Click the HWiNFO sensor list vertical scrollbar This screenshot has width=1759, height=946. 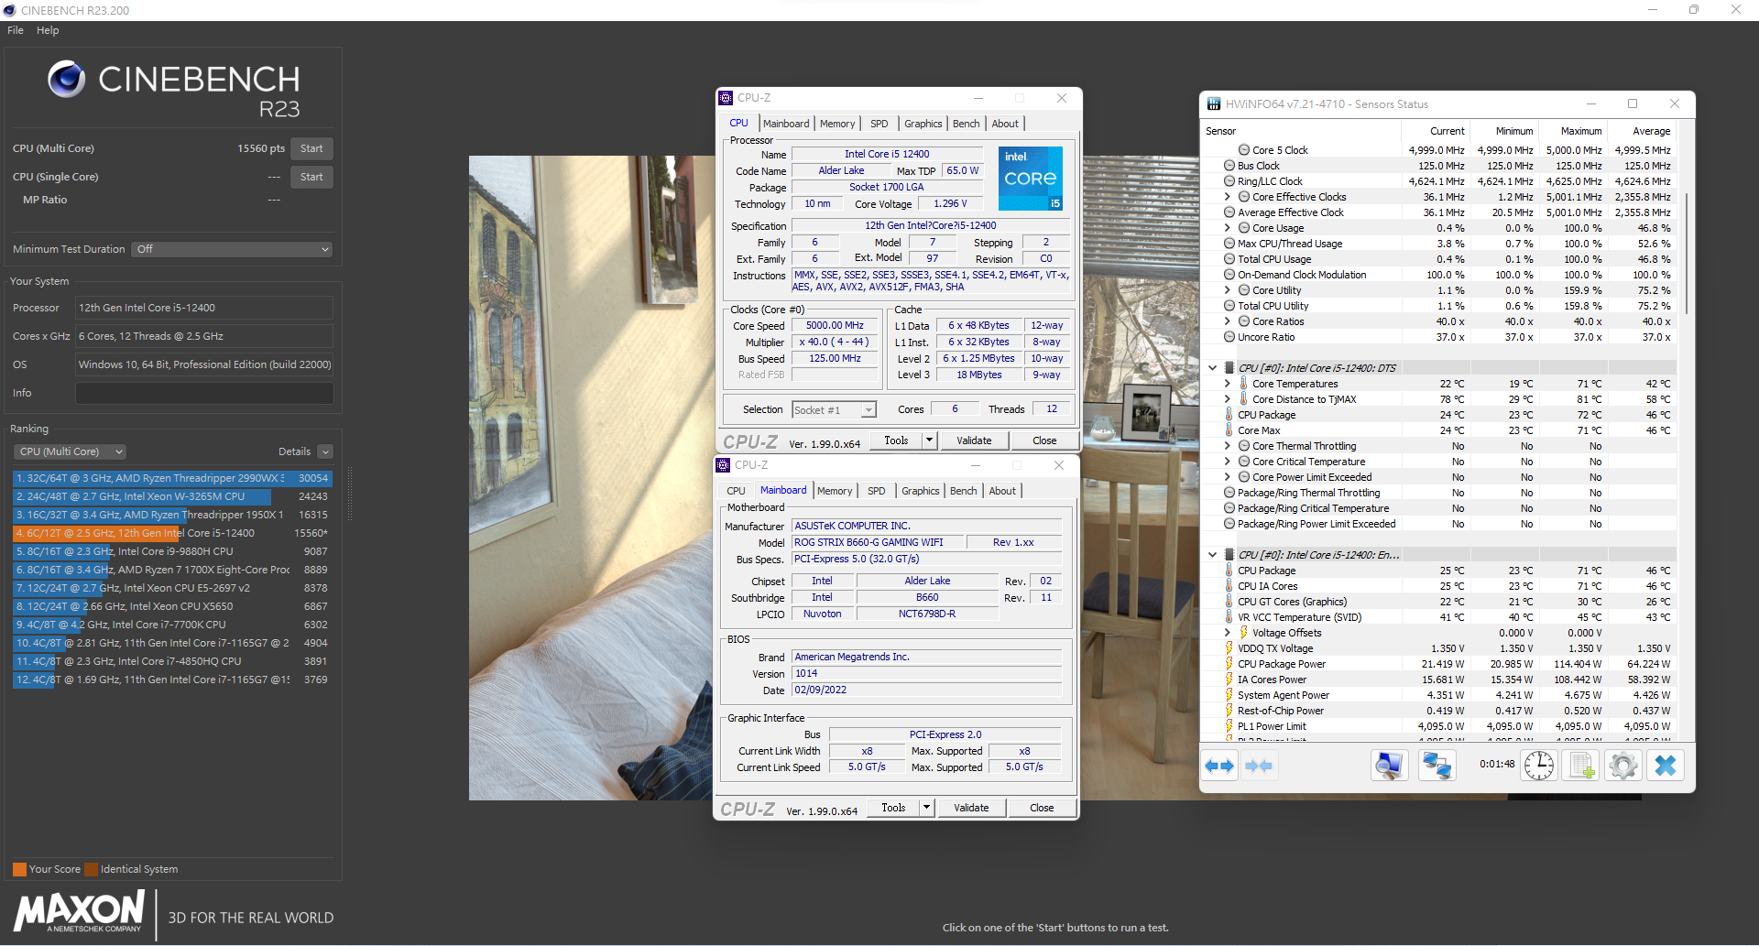coord(1686,252)
